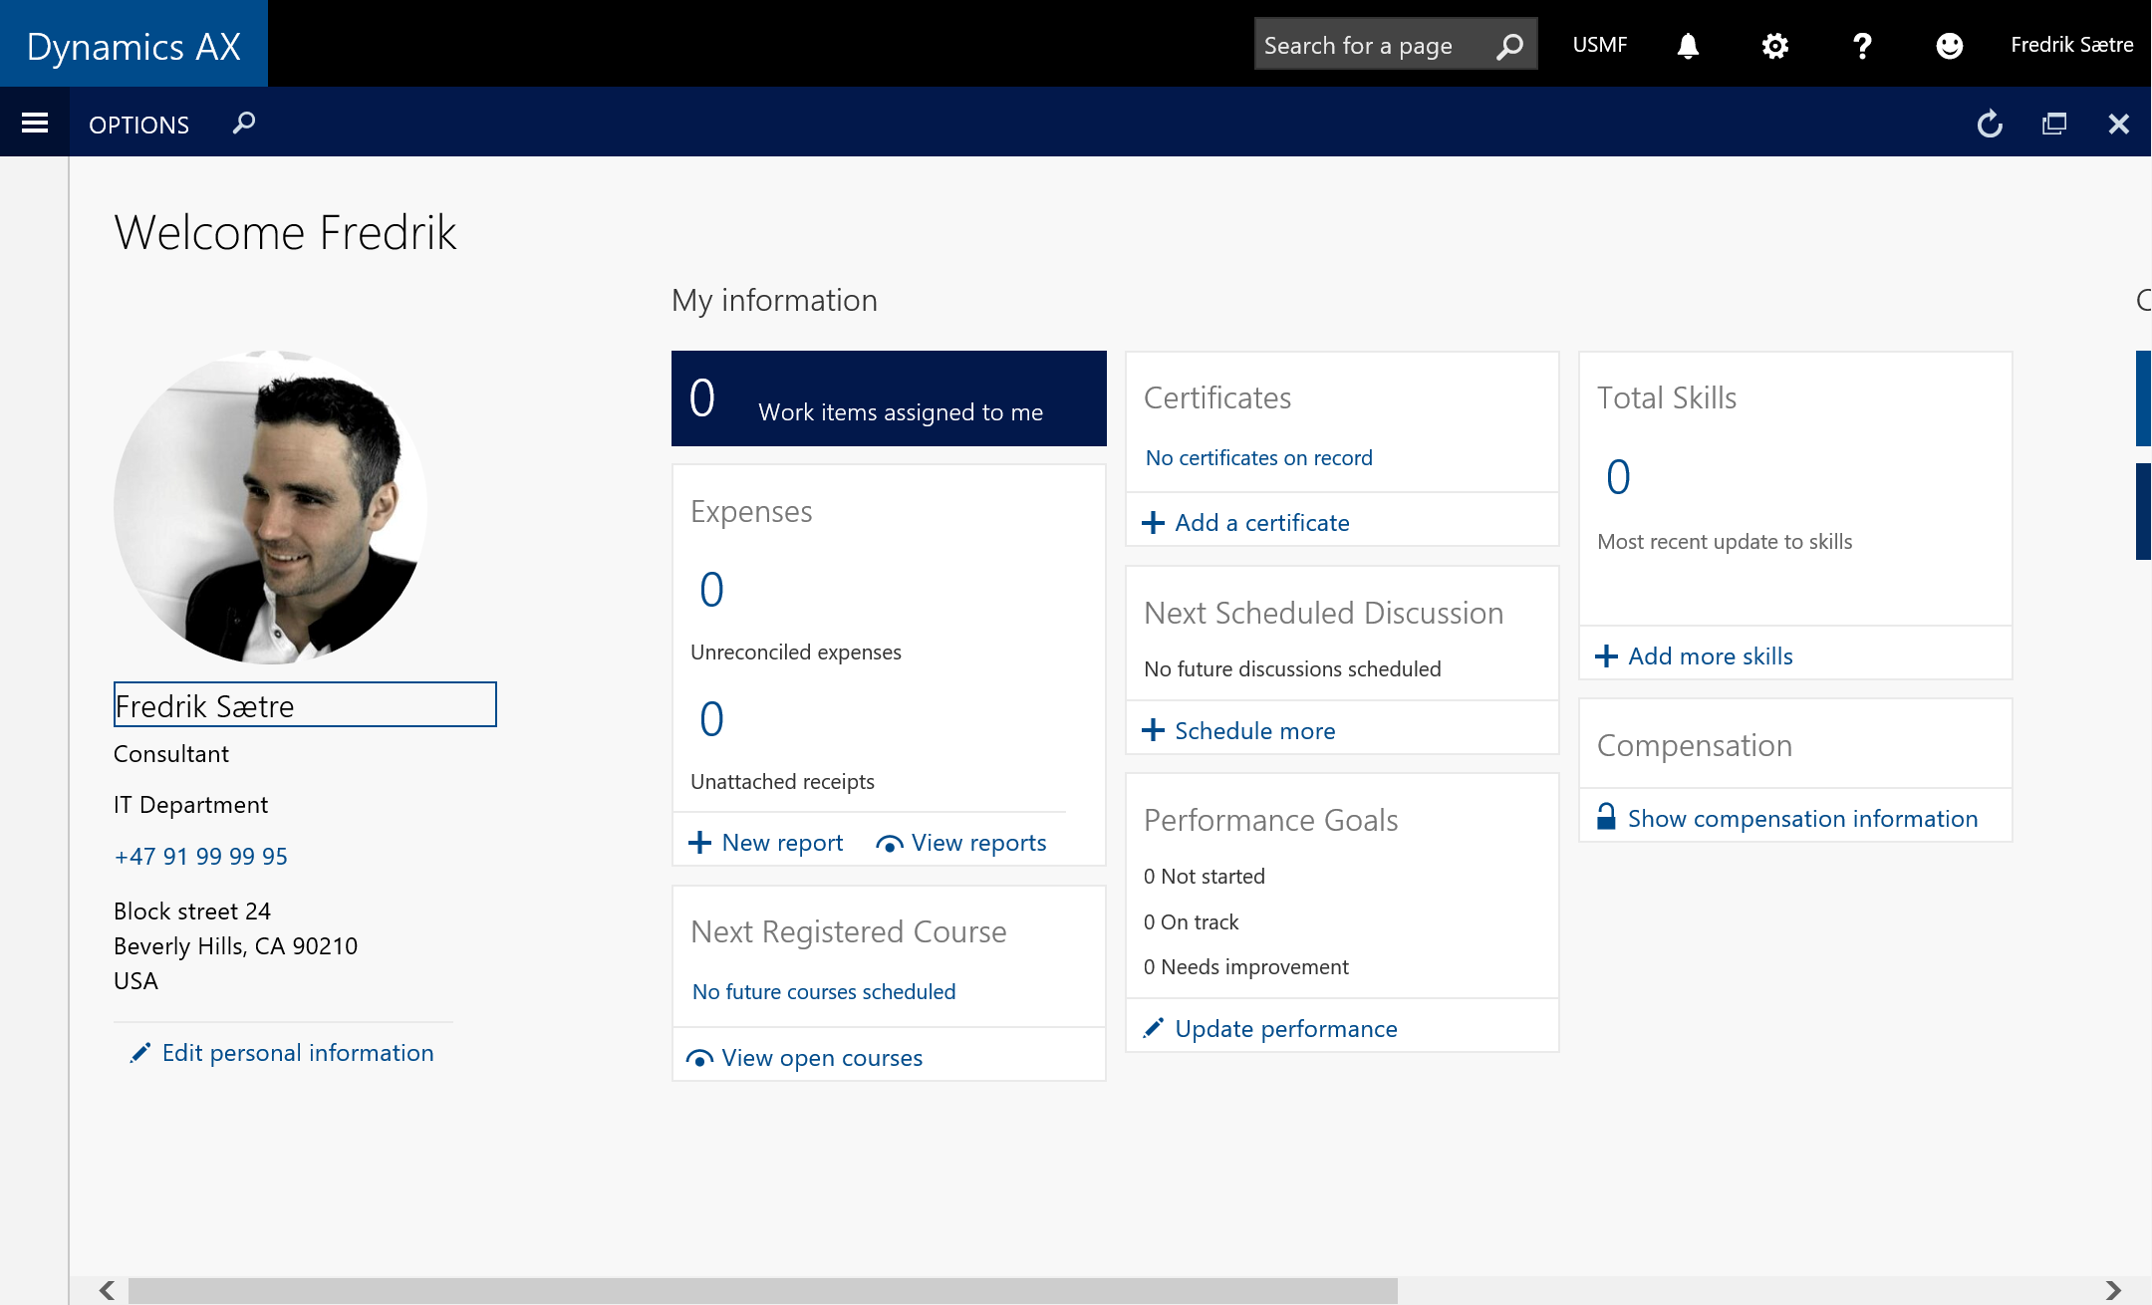Viewport: 2152px width, 1305px height.
Task: Open the Fredrik Sætre user menu
Action: (x=2071, y=45)
